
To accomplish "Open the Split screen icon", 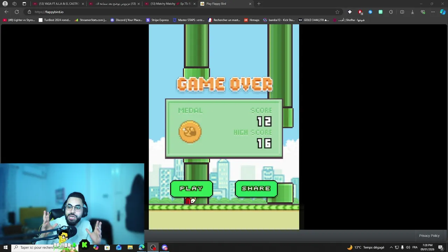I will pos(402,12).
